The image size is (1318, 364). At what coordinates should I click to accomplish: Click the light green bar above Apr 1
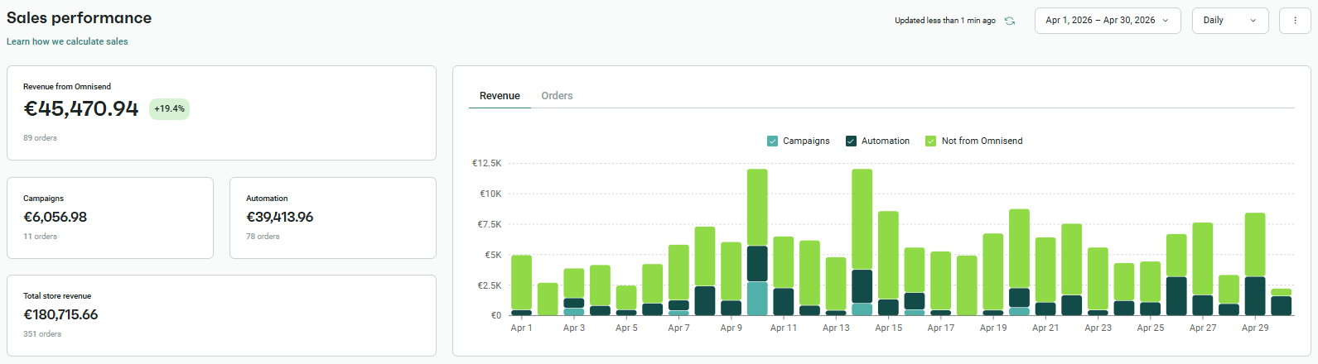[521, 282]
